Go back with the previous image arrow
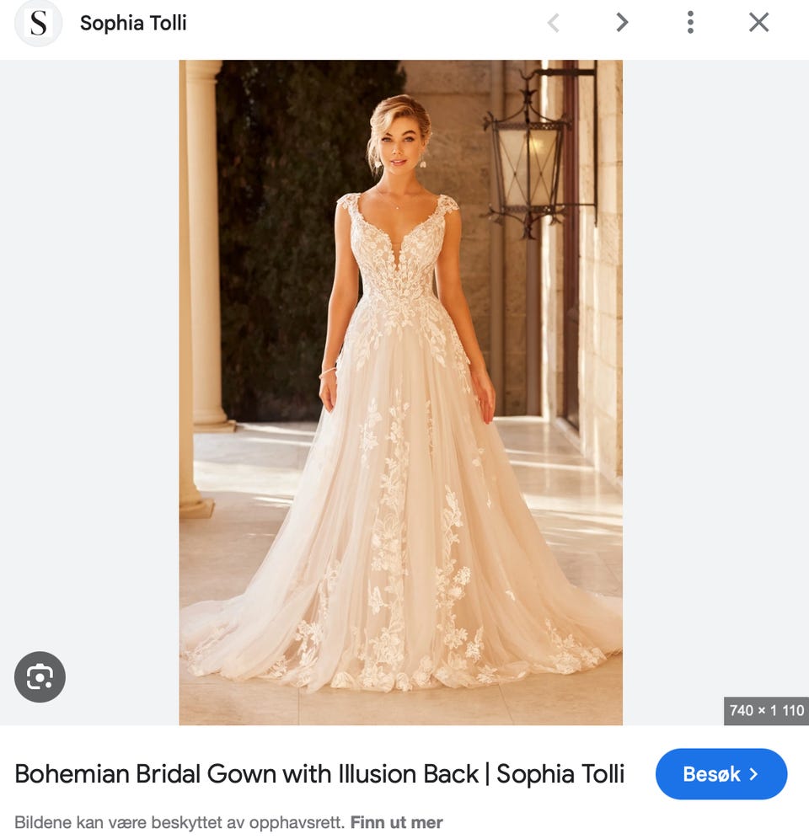 pyautogui.click(x=554, y=23)
